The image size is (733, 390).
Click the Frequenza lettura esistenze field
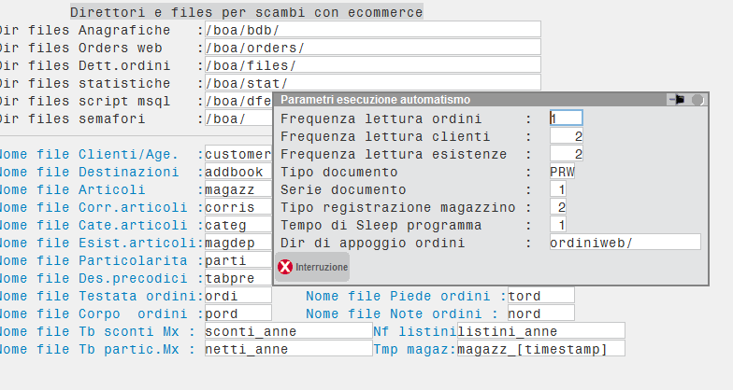pyautogui.click(x=566, y=154)
